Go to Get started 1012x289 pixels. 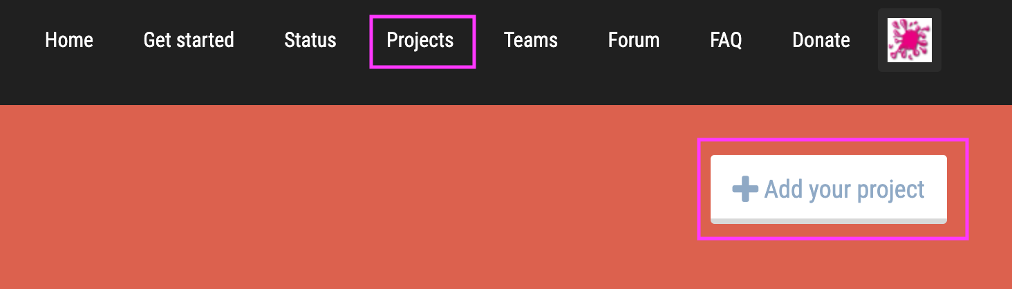tap(189, 40)
